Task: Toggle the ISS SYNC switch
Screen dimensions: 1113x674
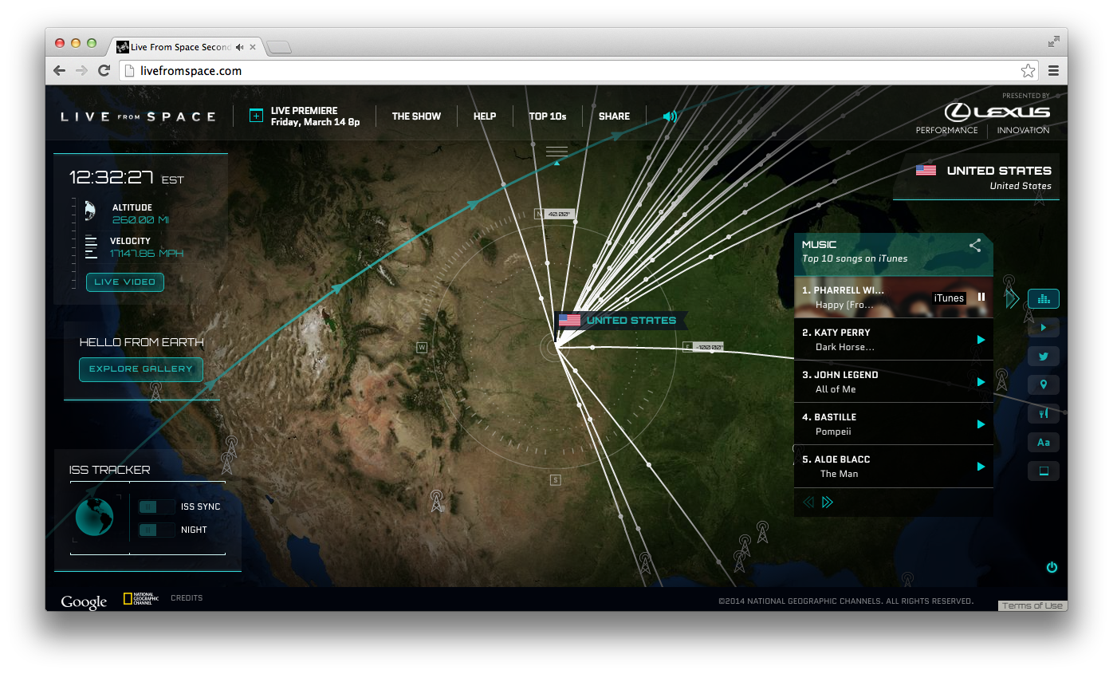Action: click(x=156, y=506)
